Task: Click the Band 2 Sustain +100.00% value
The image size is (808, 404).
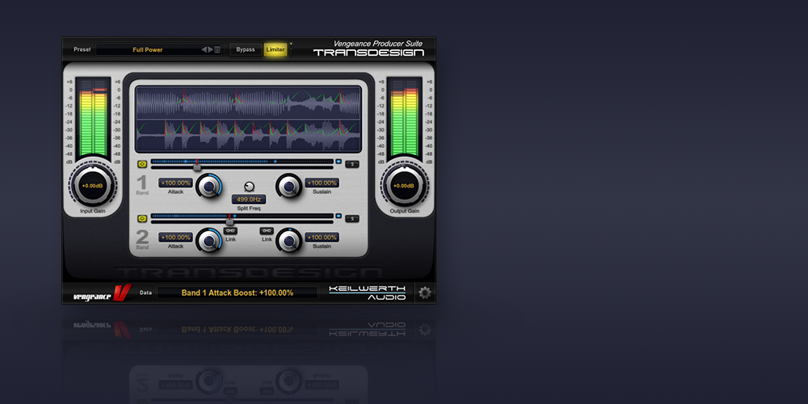Action: (x=322, y=238)
